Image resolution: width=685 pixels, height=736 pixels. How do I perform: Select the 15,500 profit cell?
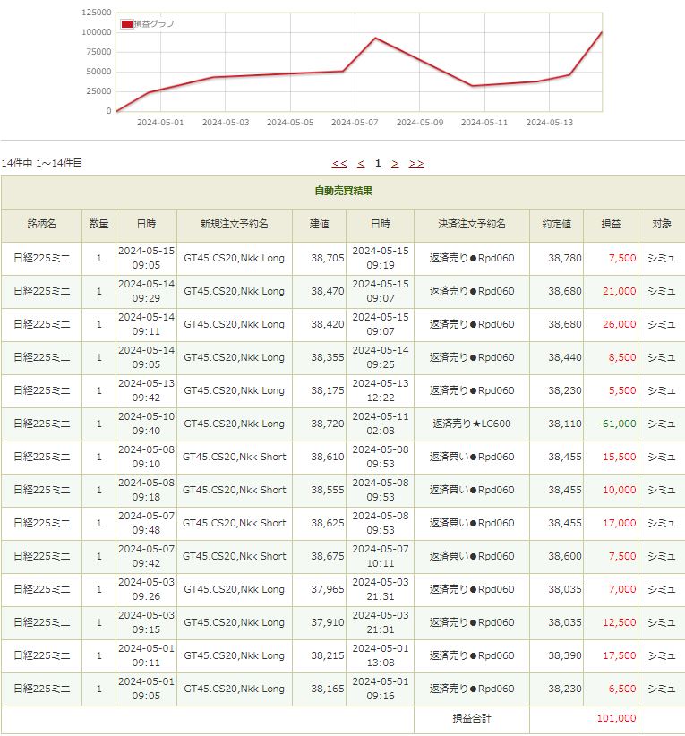(x=611, y=457)
